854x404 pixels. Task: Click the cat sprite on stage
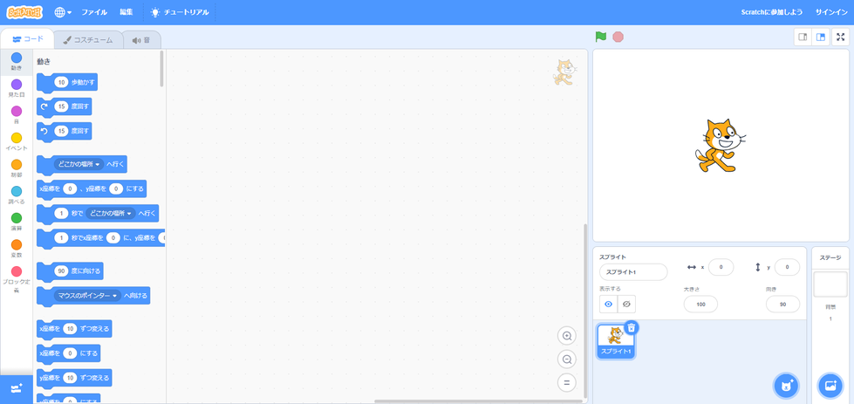click(720, 146)
